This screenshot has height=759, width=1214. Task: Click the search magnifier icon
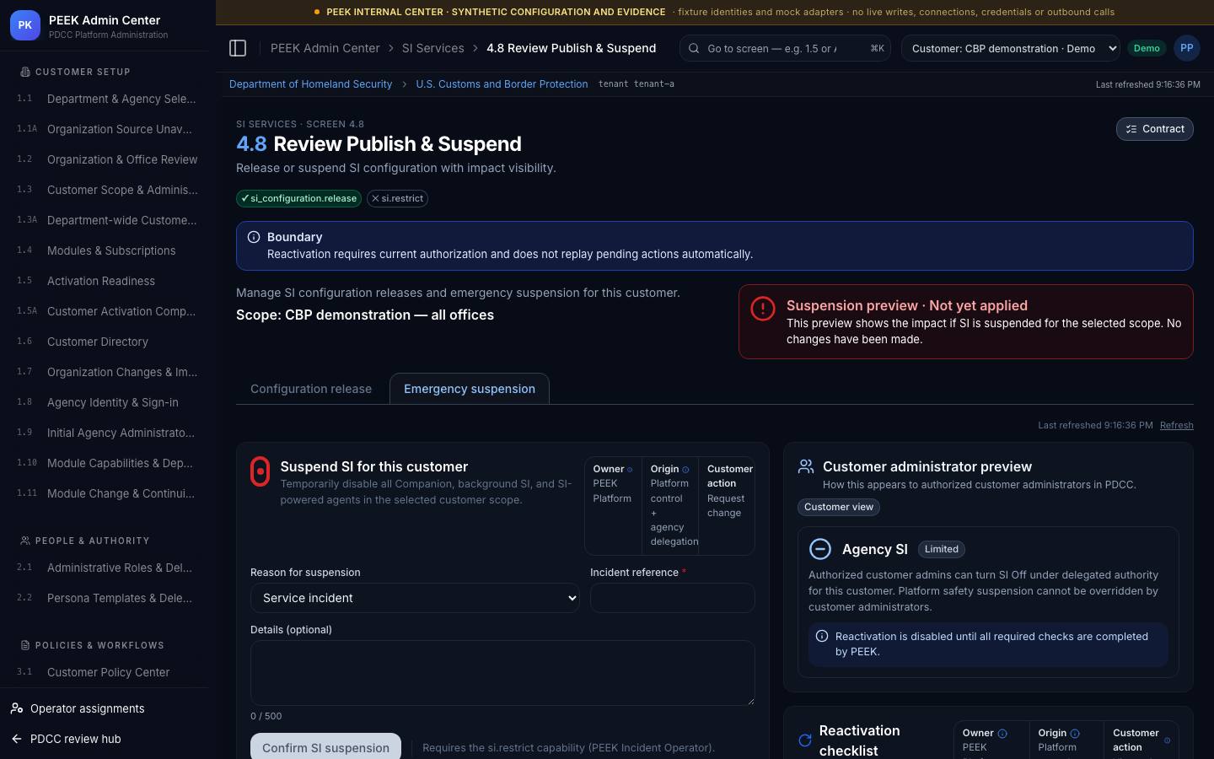[694, 48]
